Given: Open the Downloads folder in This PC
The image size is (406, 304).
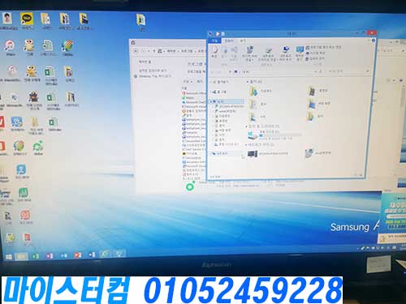Looking at the screenshot, I should [x=261, y=91].
